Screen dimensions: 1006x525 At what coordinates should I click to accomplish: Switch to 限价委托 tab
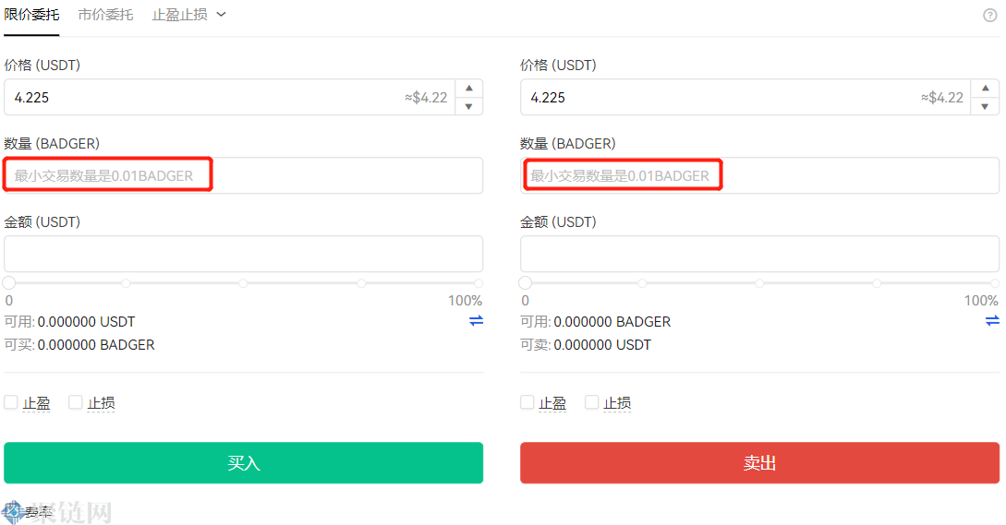tap(31, 15)
